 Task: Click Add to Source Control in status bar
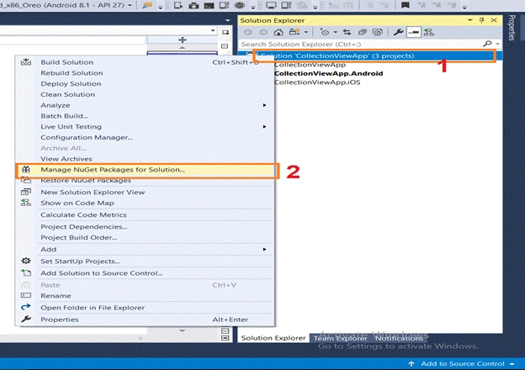(x=463, y=363)
